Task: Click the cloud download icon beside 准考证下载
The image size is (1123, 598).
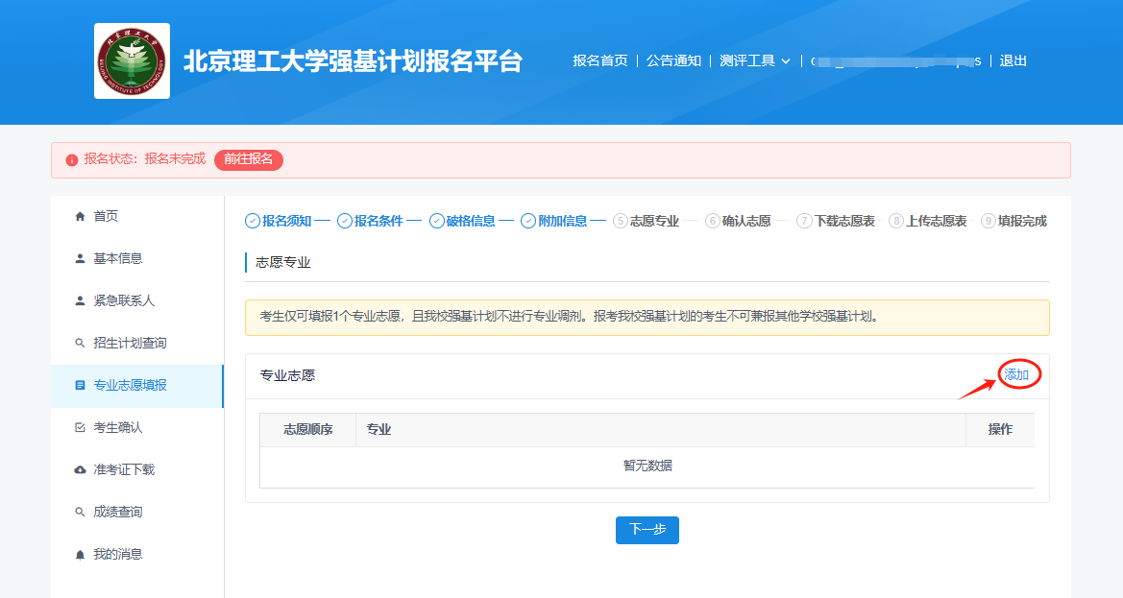Action: tap(81, 469)
